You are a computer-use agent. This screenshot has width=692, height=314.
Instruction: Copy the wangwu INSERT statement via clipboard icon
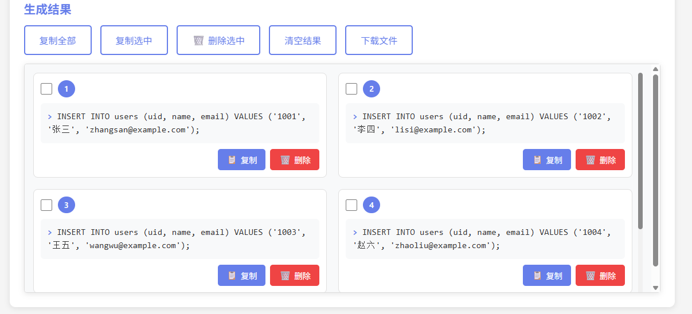coord(232,276)
